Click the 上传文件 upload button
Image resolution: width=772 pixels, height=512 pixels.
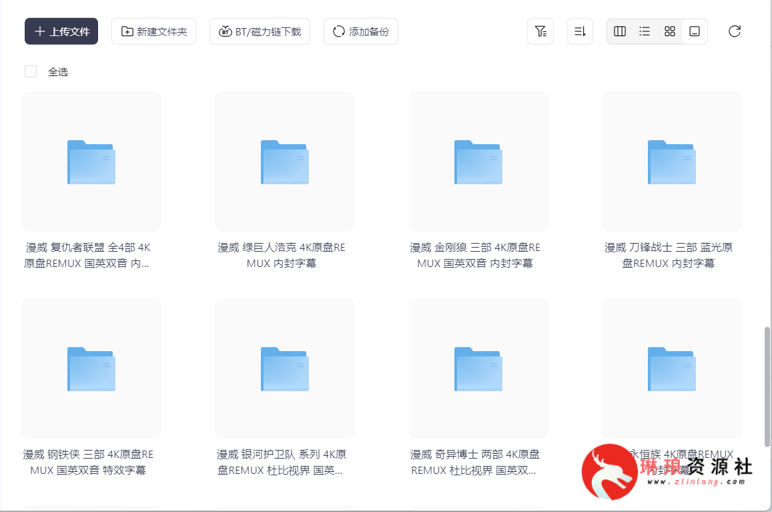[61, 31]
